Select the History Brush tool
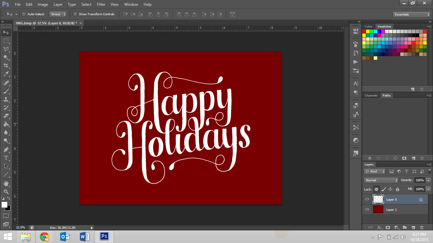The height and width of the screenshot is (243, 433). click(x=6, y=108)
